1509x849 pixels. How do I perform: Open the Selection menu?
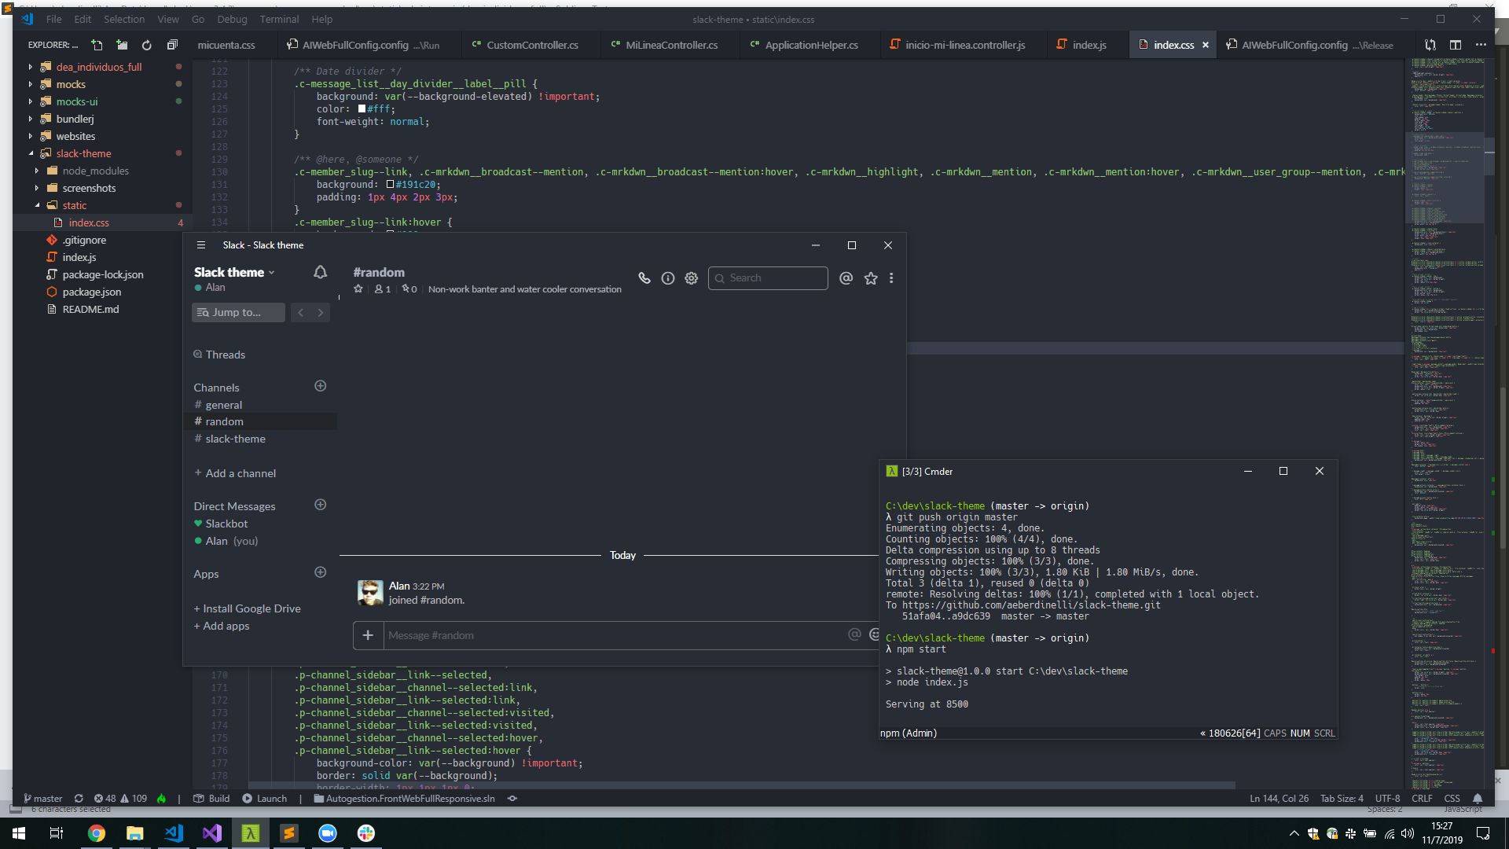coord(124,20)
